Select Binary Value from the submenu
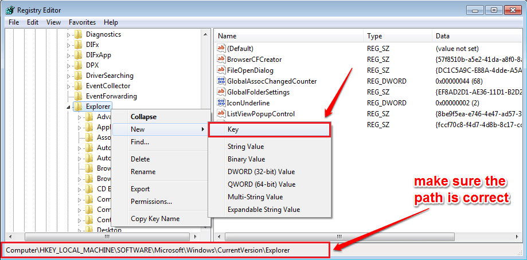527x260 pixels. pos(270,159)
